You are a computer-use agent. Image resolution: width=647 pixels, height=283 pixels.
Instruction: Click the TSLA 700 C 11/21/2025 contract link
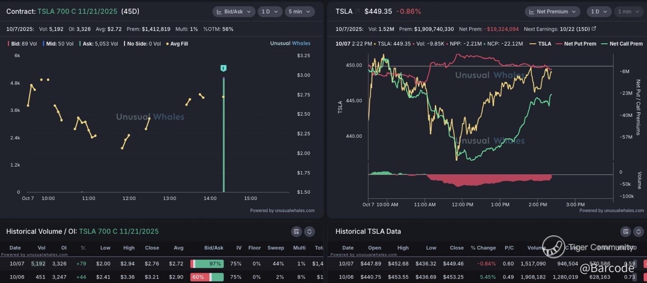coord(77,11)
